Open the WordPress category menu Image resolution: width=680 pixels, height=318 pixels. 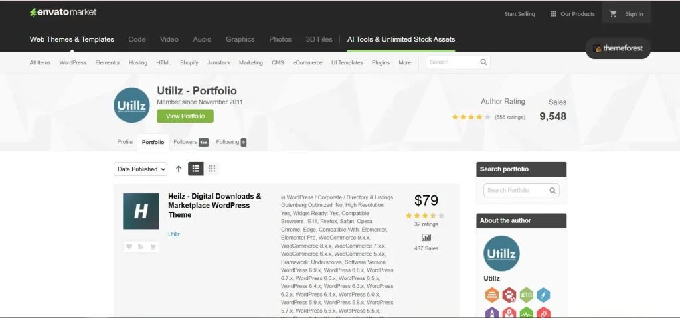pyautogui.click(x=72, y=63)
